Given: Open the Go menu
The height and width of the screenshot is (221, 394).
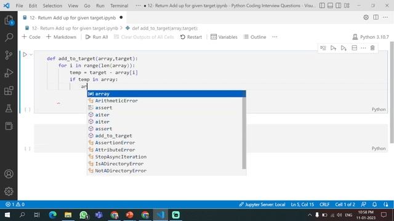Looking at the screenshot, I should 87,6.
